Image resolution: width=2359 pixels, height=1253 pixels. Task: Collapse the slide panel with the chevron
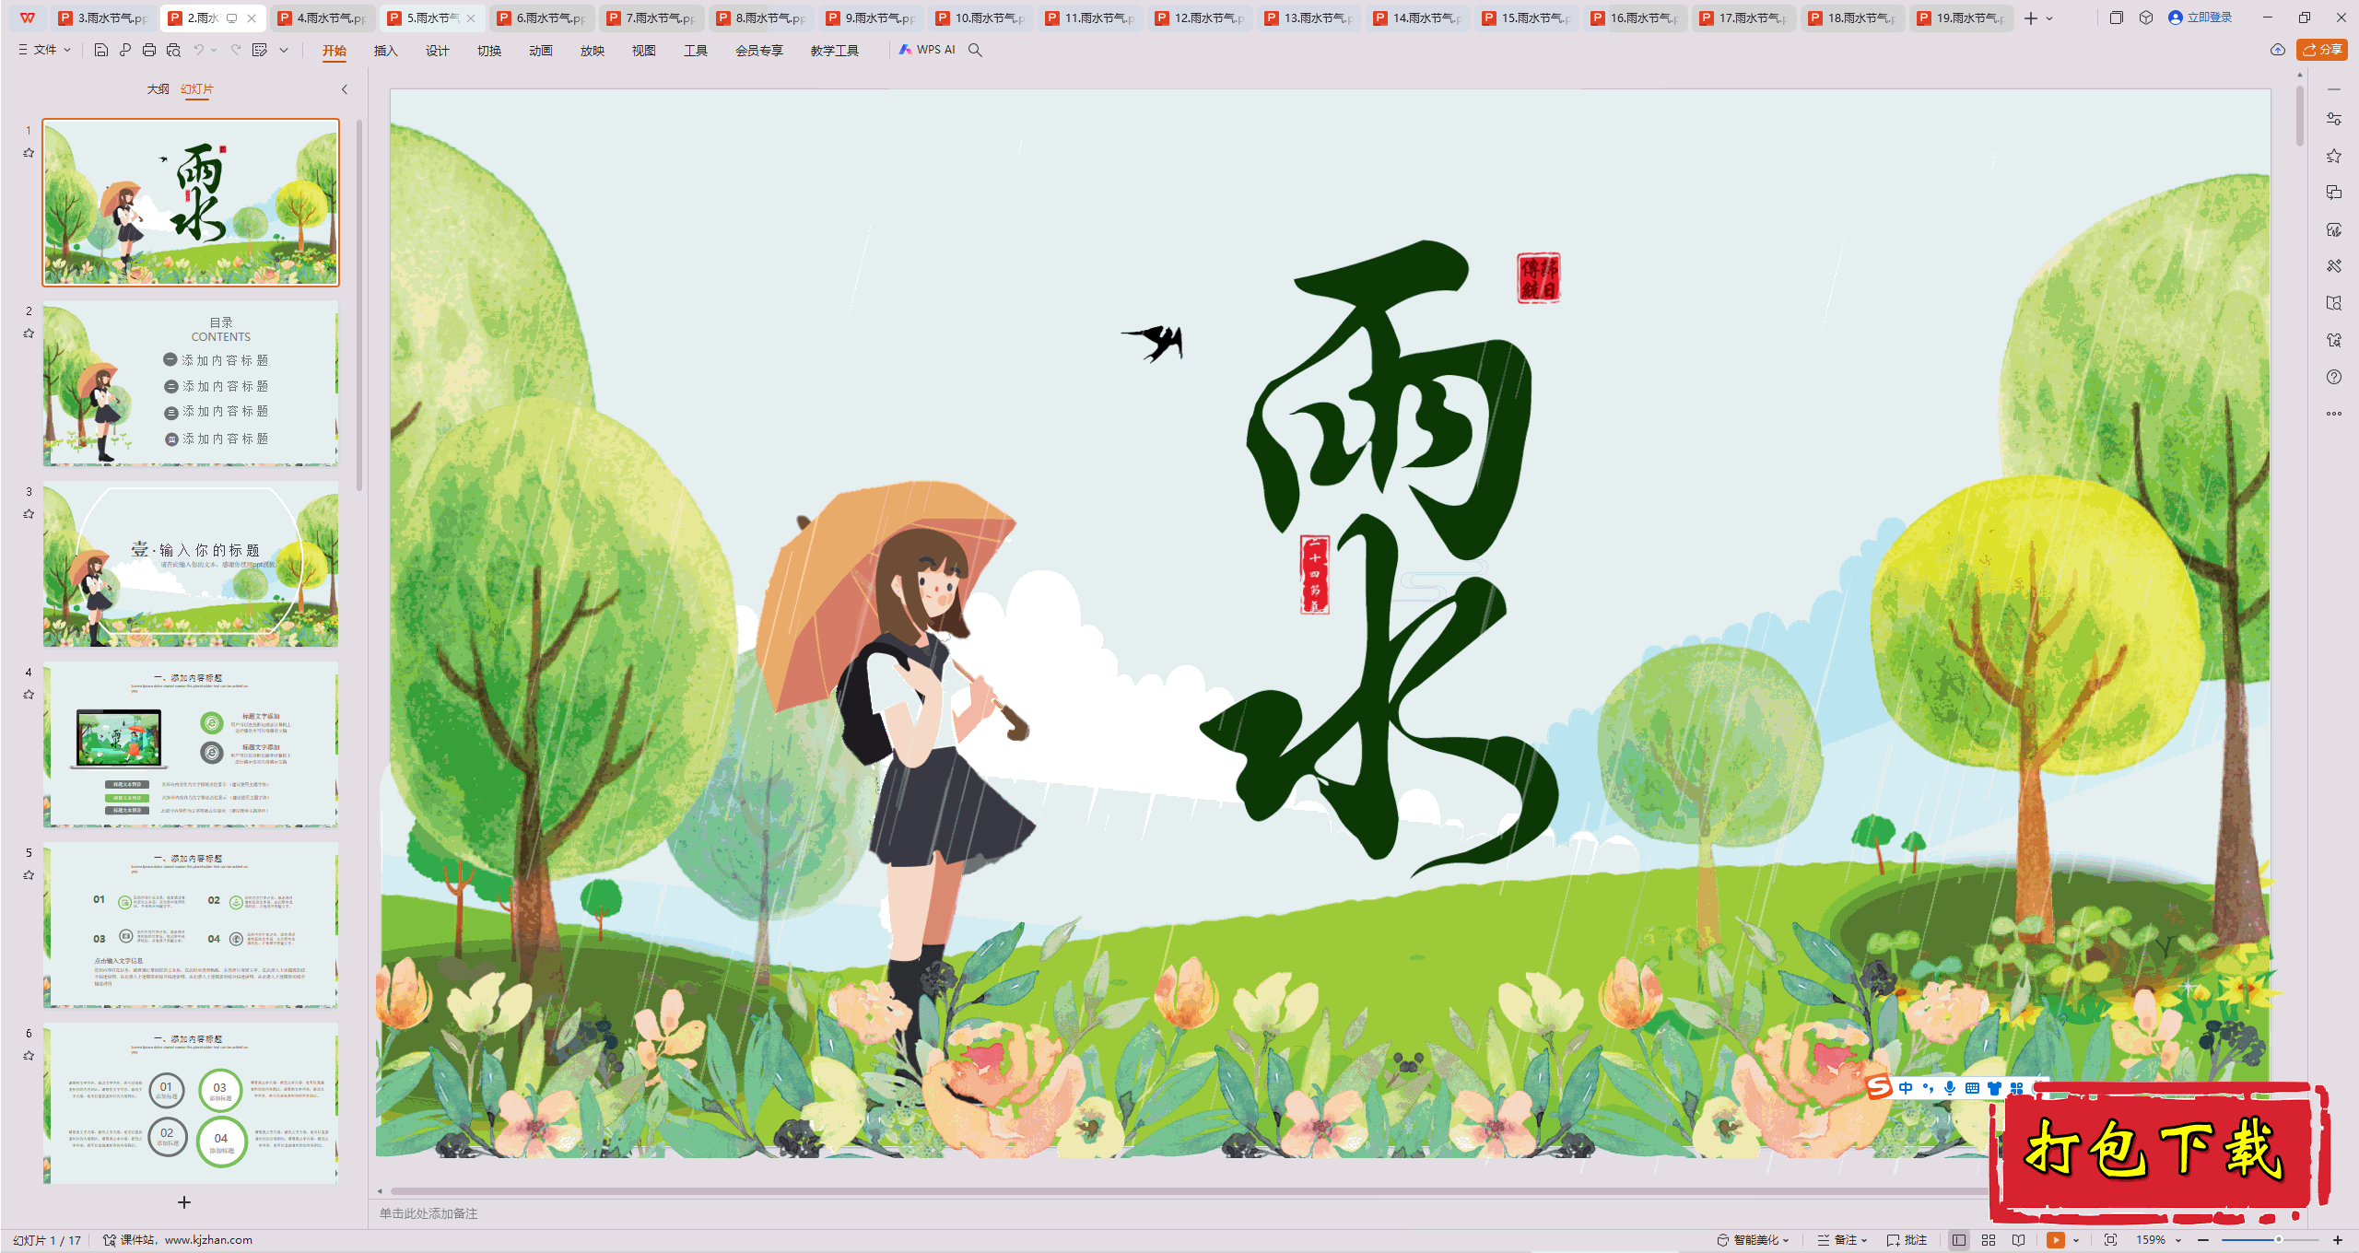pyautogui.click(x=345, y=89)
